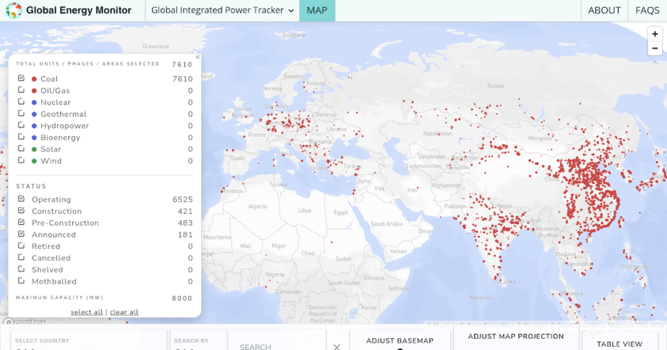Zoom in on the map
667x350 pixels.
[x=655, y=34]
